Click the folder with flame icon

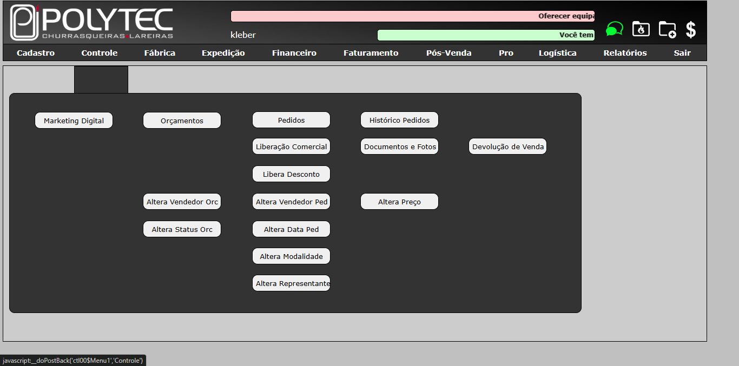pyautogui.click(x=641, y=29)
